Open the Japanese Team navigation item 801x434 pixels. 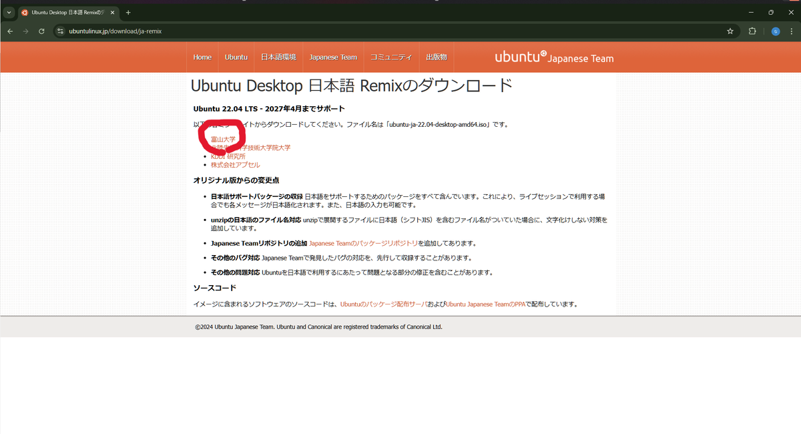click(333, 57)
